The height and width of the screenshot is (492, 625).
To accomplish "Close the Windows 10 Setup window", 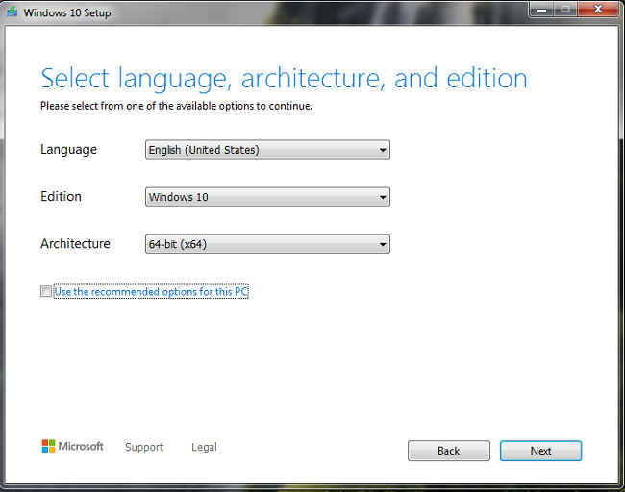I will tap(597, 10).
